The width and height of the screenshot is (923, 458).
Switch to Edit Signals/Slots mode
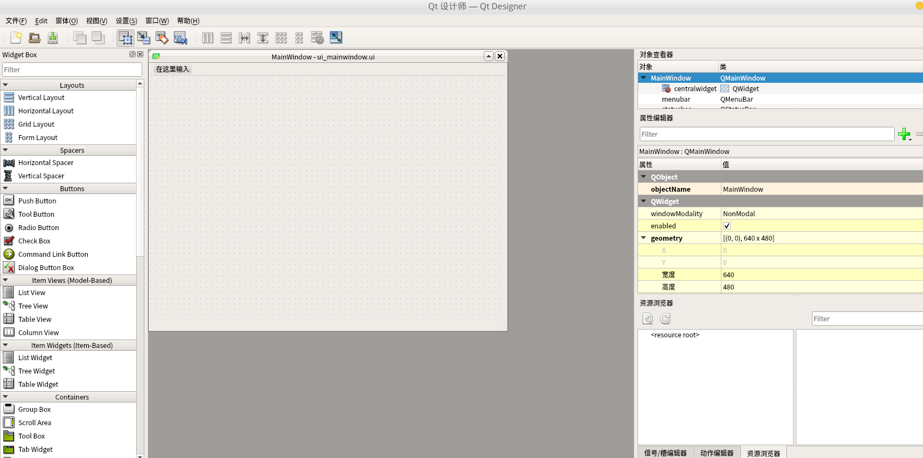pos(144,38)
